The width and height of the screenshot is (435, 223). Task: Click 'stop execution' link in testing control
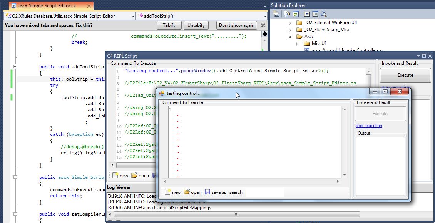tap(369, 126)
